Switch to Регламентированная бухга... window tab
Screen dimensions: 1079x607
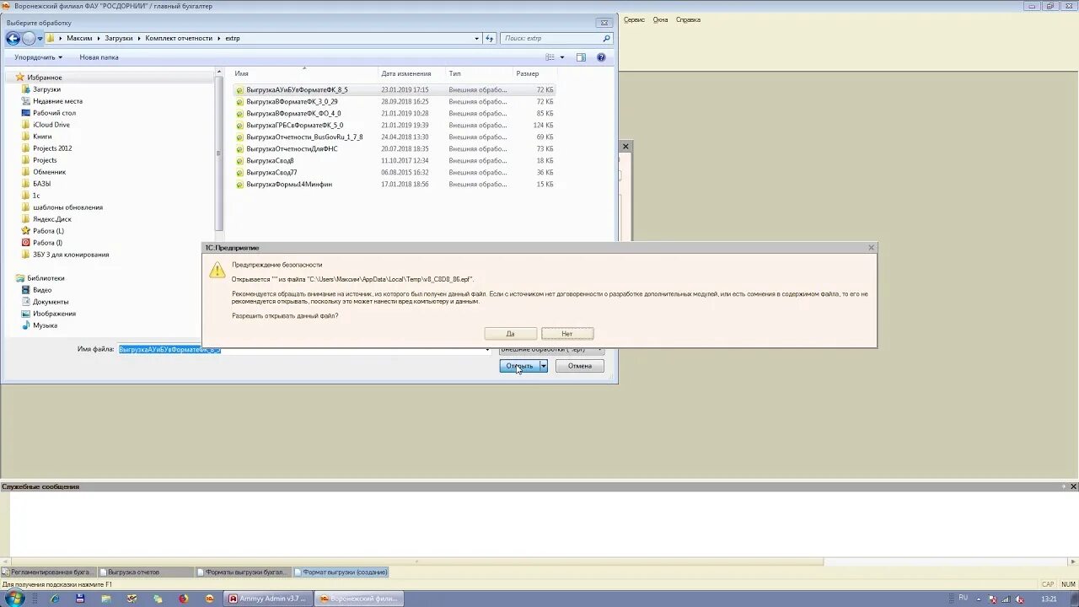click(49, 572)
